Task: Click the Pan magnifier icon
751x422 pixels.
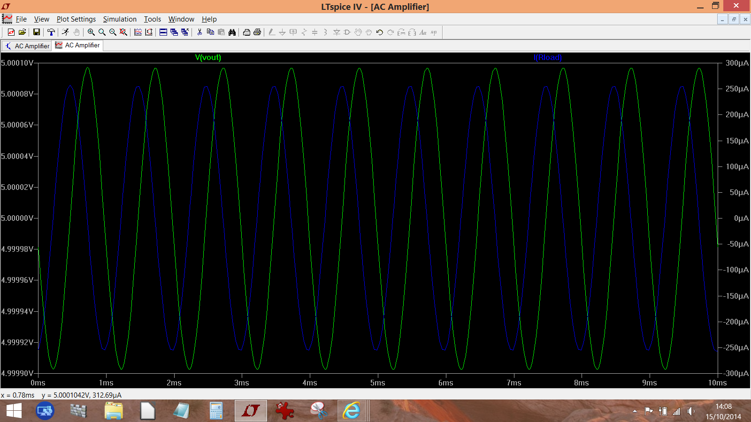Action: pyautogui.click(x=102, y=32)
